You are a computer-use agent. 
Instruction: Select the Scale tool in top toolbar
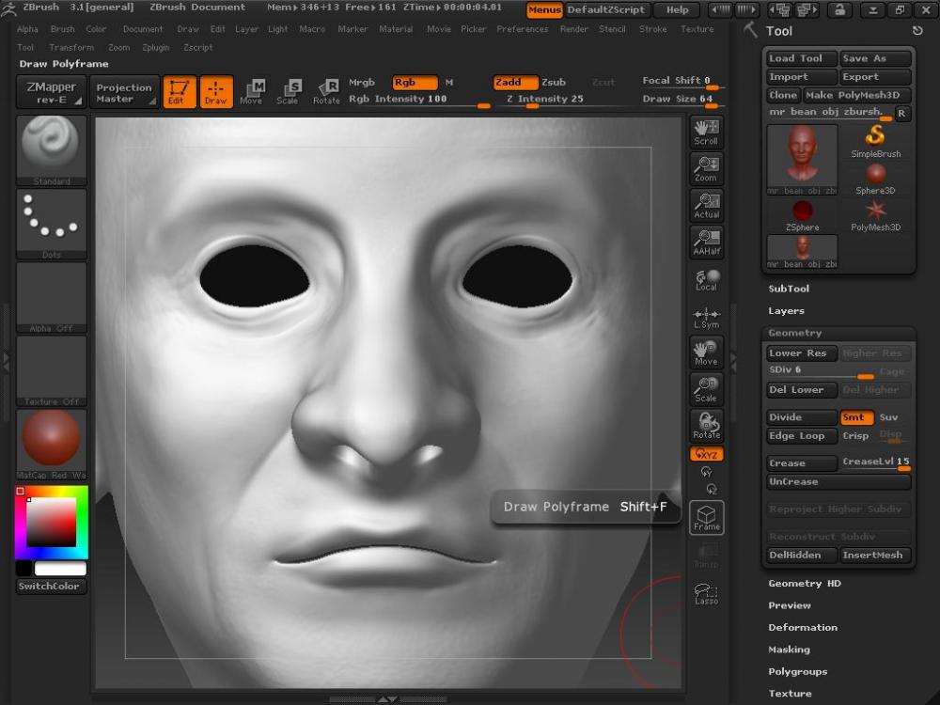pyautogui.click(x=288, y=91)
